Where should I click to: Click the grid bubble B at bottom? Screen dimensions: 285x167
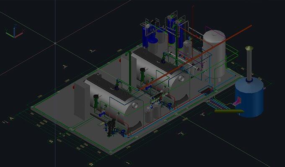pyautogui.click(x=91, y=164)
